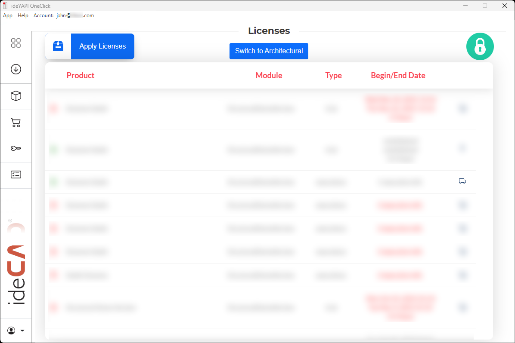
Task: Click the Module column header
Action: tap(269, 75)
